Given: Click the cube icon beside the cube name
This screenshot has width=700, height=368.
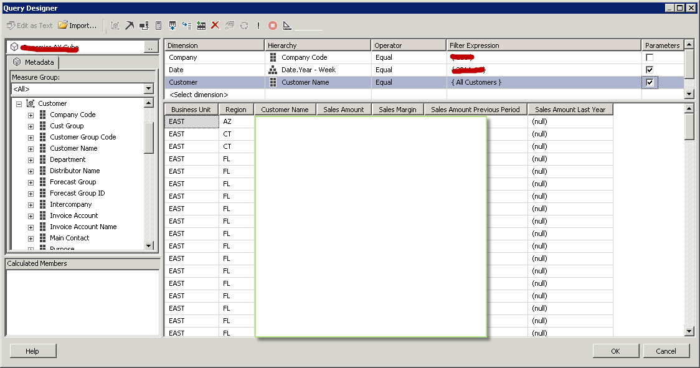Looking at the screenshot, I should (x=14, y=46).
